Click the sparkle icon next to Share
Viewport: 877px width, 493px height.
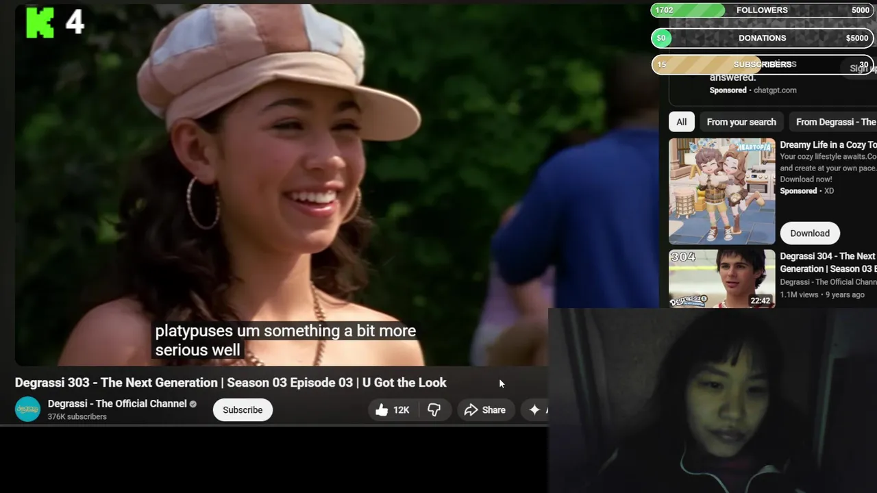(x=534, y=409)
